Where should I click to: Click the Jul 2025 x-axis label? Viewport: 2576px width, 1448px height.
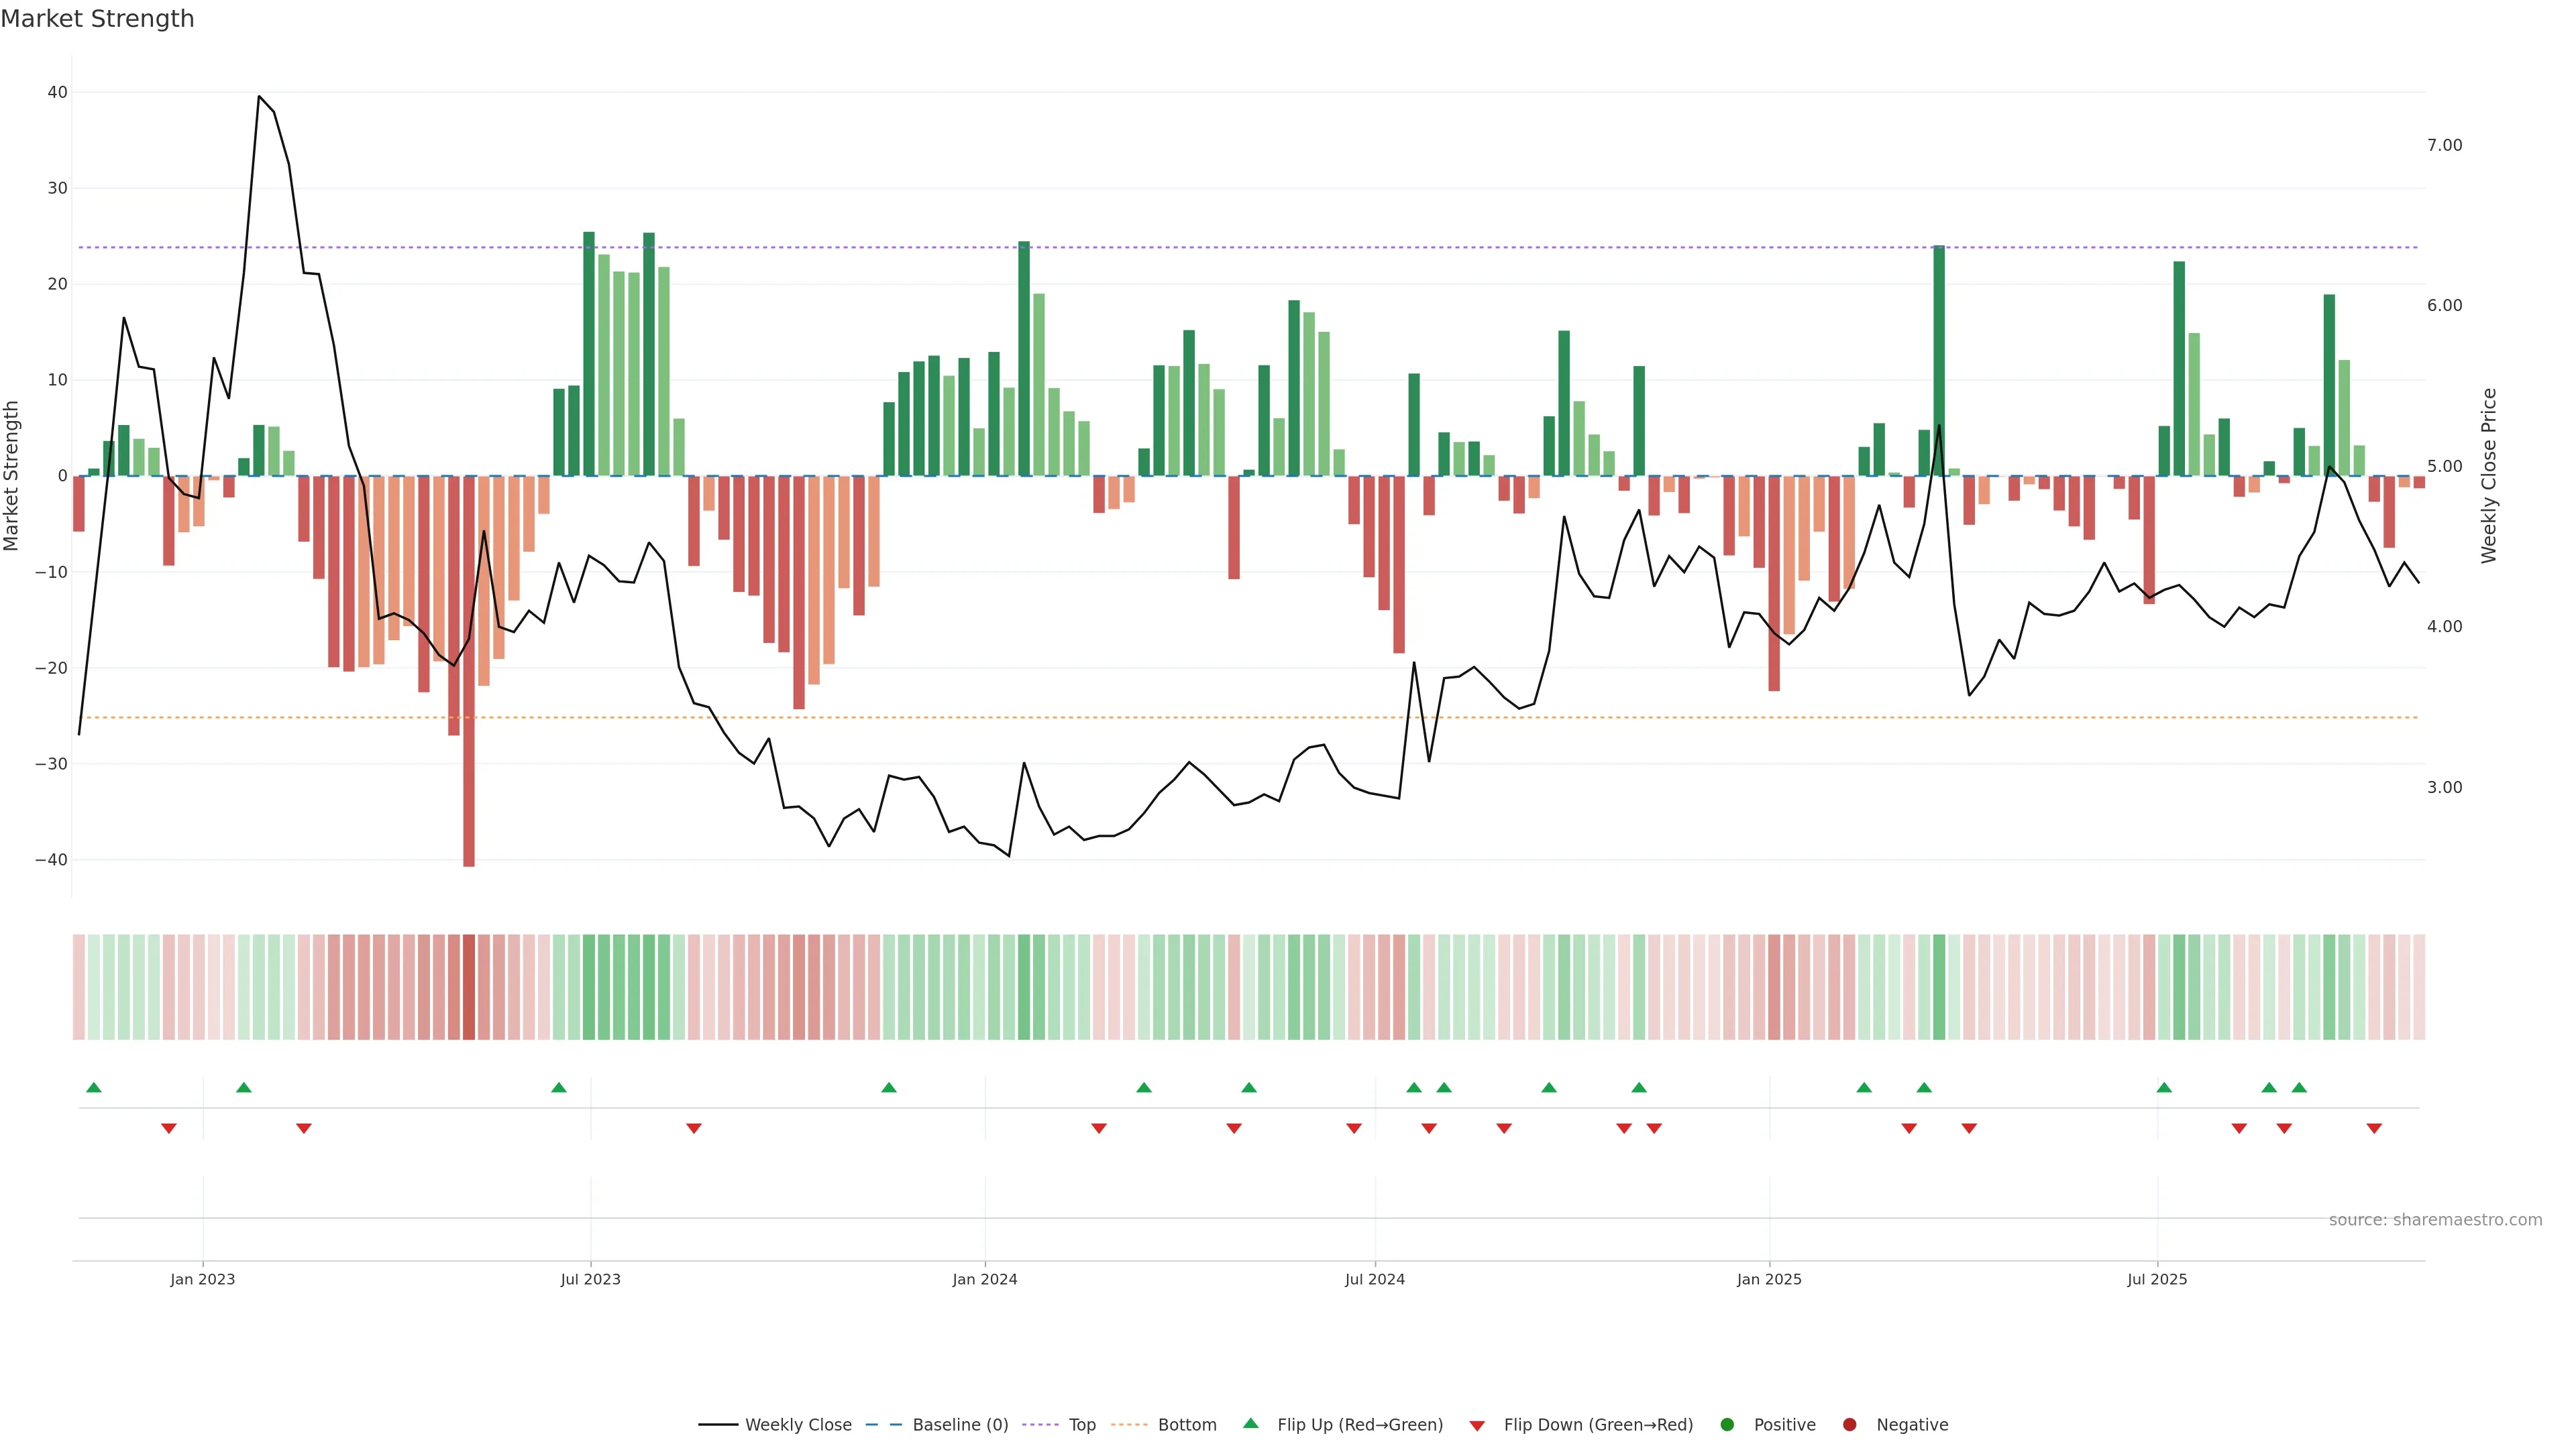tap(2157, 1279)
